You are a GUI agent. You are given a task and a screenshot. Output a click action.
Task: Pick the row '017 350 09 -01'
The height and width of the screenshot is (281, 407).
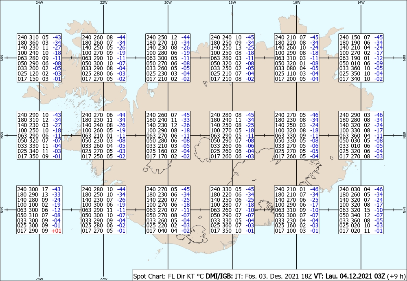pos(39,156)
